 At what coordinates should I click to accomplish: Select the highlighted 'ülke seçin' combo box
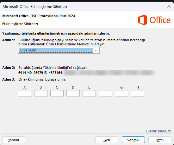coord(59,50)
